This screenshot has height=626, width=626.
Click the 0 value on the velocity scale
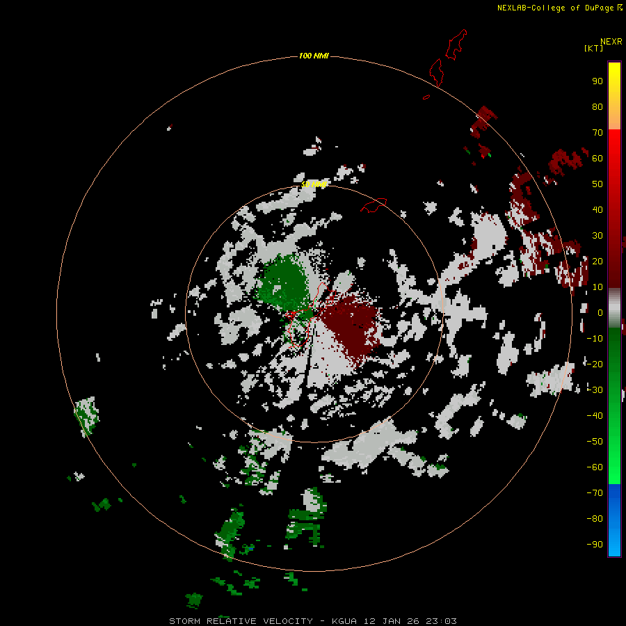[600, 313]
